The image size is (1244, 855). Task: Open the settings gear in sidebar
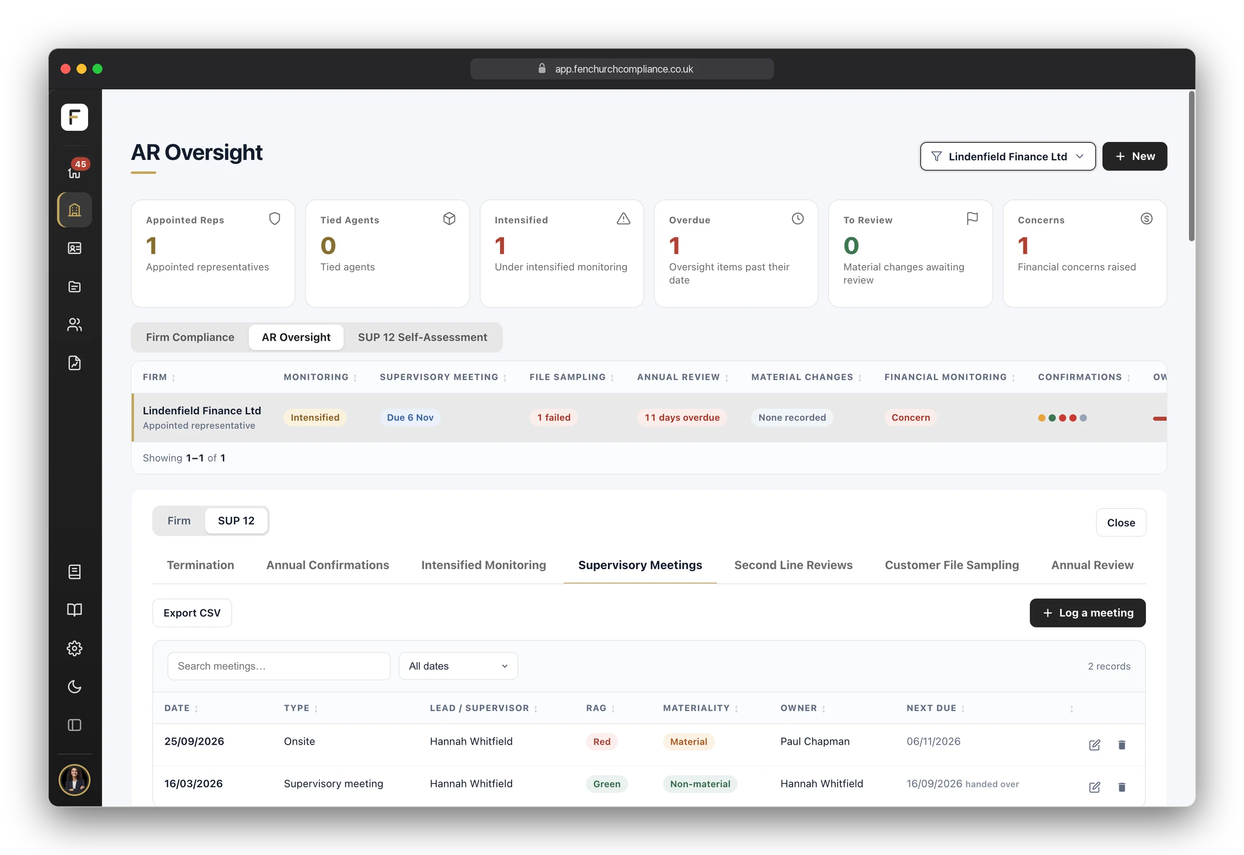[x=74, y=648]
